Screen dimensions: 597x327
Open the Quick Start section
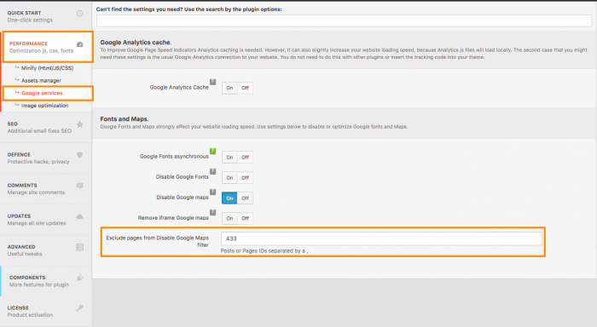pos(46,16)
